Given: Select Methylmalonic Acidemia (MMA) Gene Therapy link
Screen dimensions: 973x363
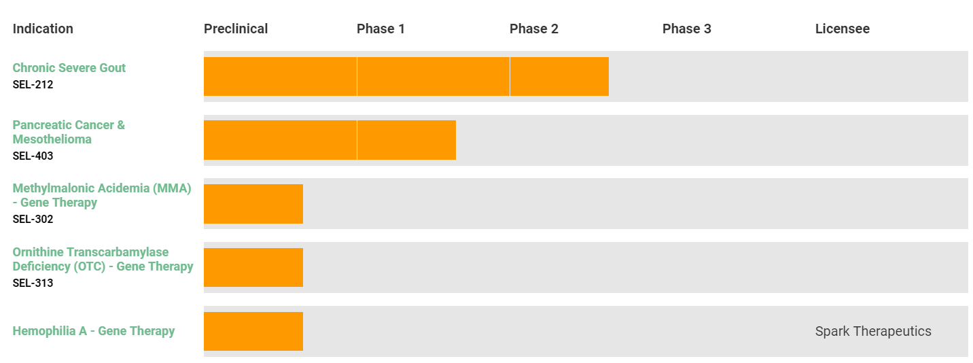Looking at the screenshot, I should point(102,195).
